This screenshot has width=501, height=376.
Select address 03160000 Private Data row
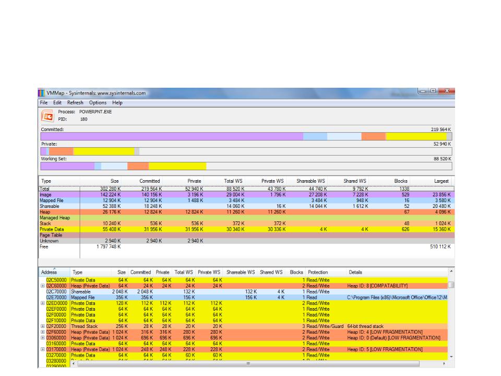243,344
